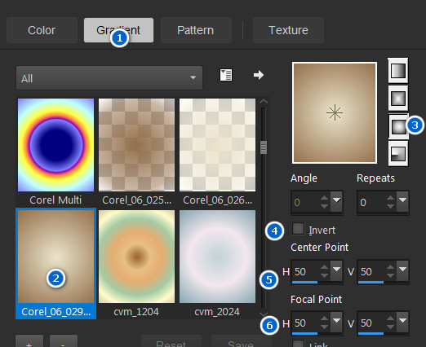Open the Angle value dropdown arrow
Screen dimensions: 426x347
[x=336, y=202]
